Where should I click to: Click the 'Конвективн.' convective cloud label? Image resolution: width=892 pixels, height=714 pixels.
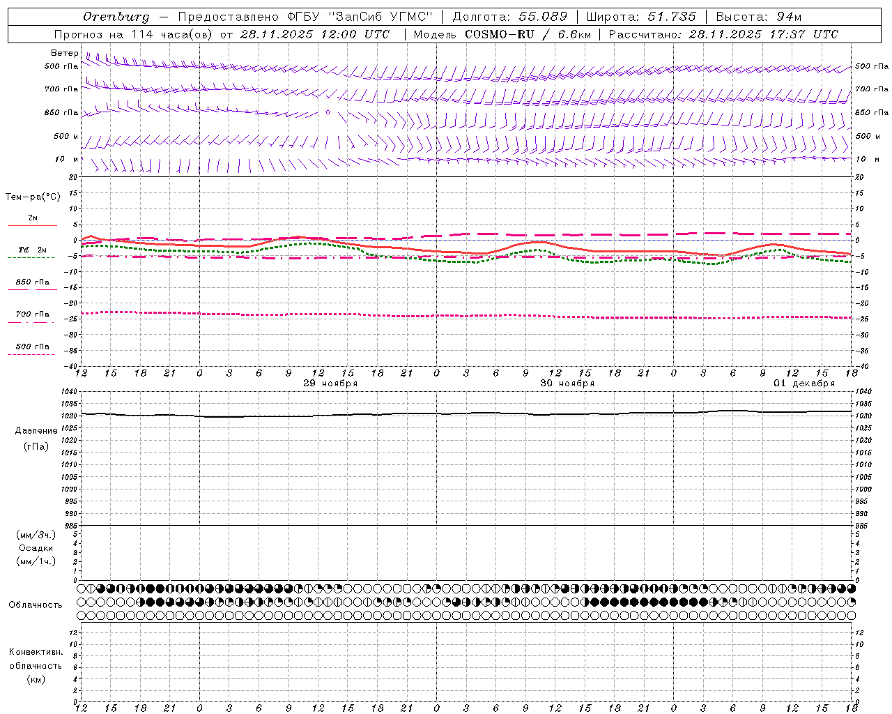coord(36,652)
